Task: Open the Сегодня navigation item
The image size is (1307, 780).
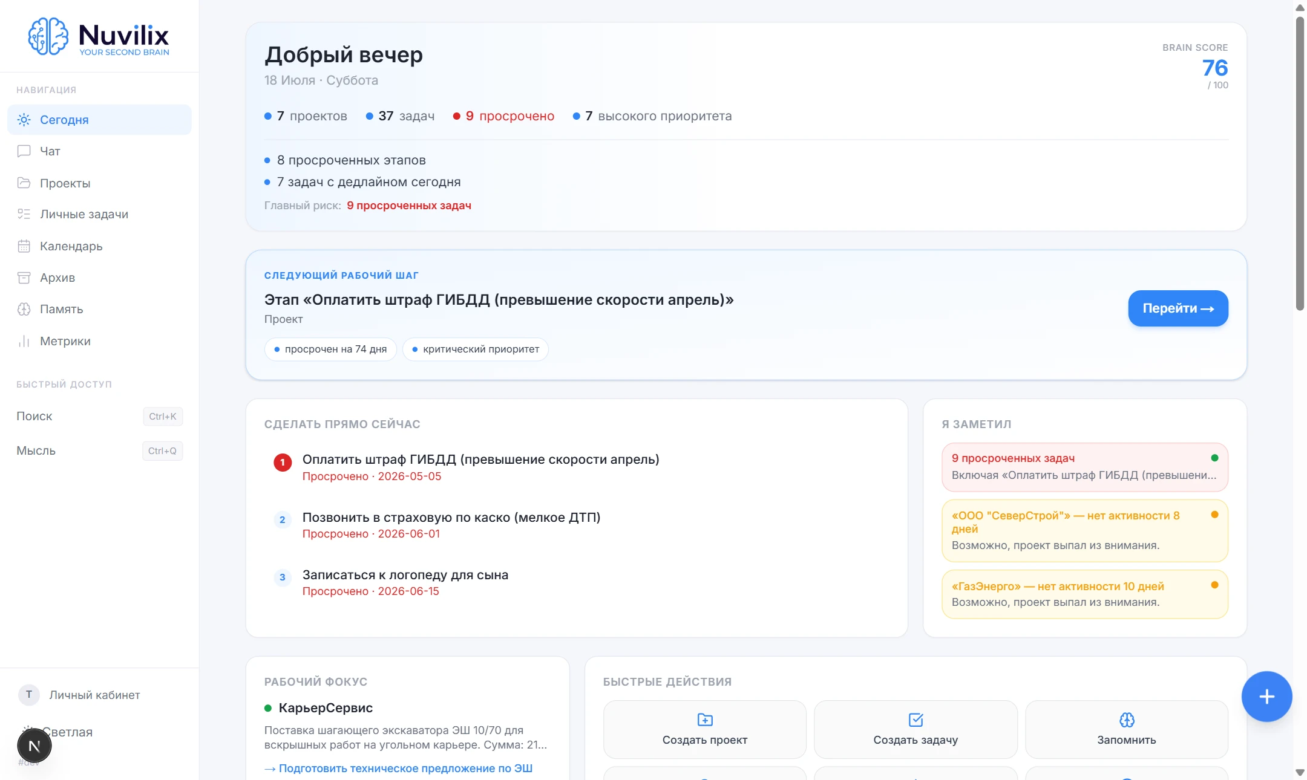Action: [x=99, y=120]
